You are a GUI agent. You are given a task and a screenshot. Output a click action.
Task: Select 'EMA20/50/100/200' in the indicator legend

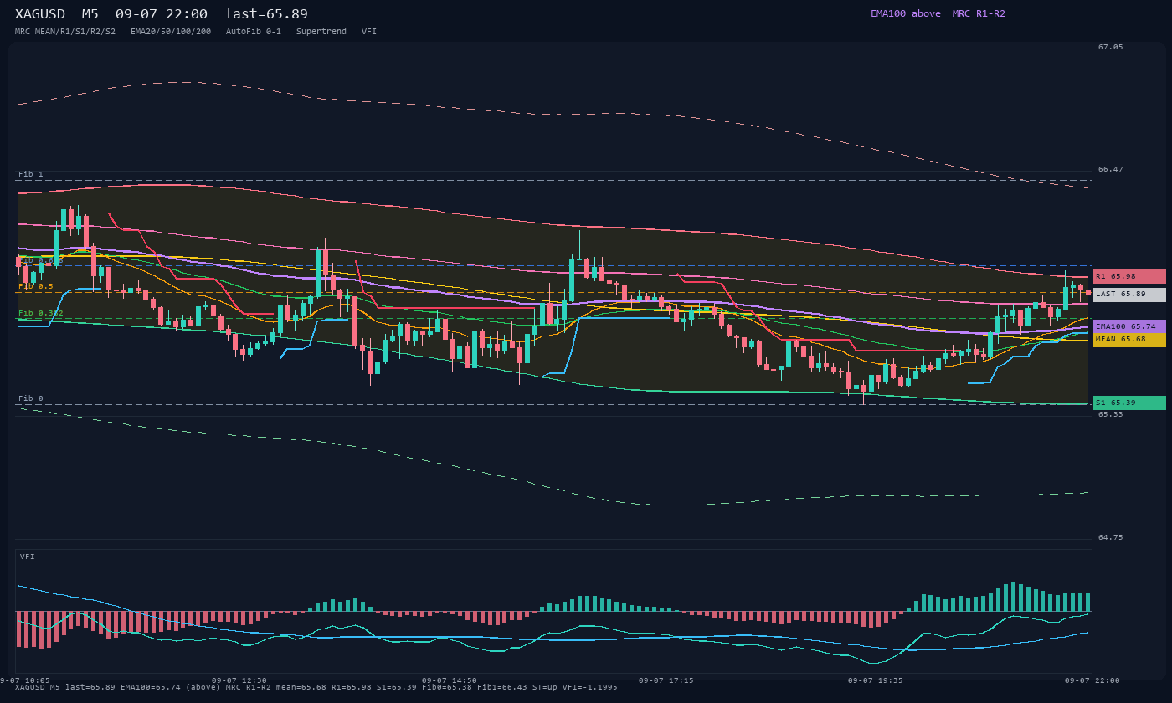(x=171, y=32)
